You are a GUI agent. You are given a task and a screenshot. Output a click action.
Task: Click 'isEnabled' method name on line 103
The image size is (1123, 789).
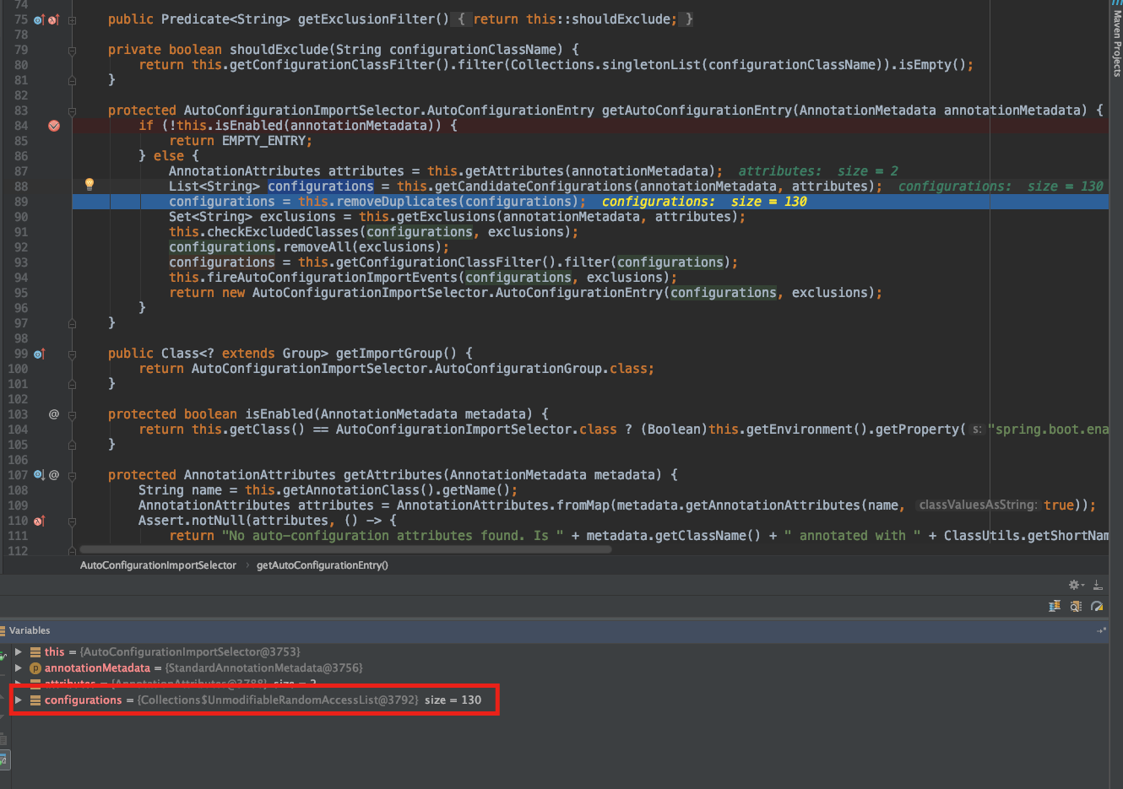[x=279, y=414]
